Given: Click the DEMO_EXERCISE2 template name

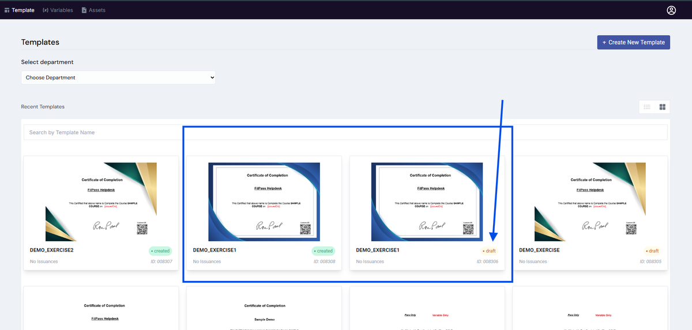Looking at the screenshot, I should pyautogui.click(x=52, y=251).
